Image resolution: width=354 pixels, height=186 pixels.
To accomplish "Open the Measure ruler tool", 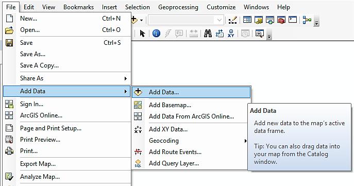I will pos(193,33).
